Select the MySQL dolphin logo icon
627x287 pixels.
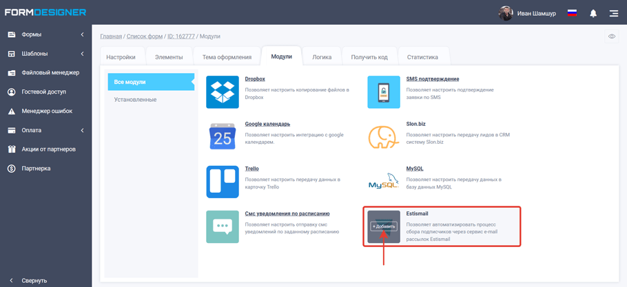click(x=384, y=182)
